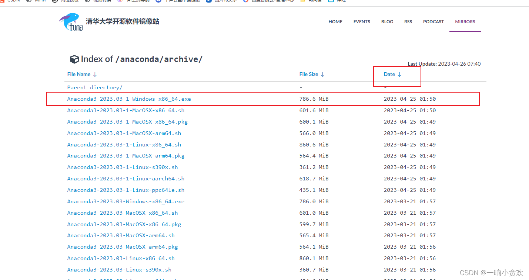The width and height of the screenshot is (529, 280).
Task: Download Anaconda3-2023.03-1-Linux-ppc64le.sh
Action: click(125, 190)
